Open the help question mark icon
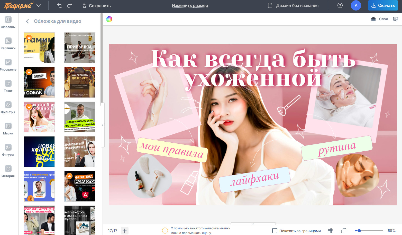This screenshot has height=235, width=402. pyautogui.click(x=340, y=5)
